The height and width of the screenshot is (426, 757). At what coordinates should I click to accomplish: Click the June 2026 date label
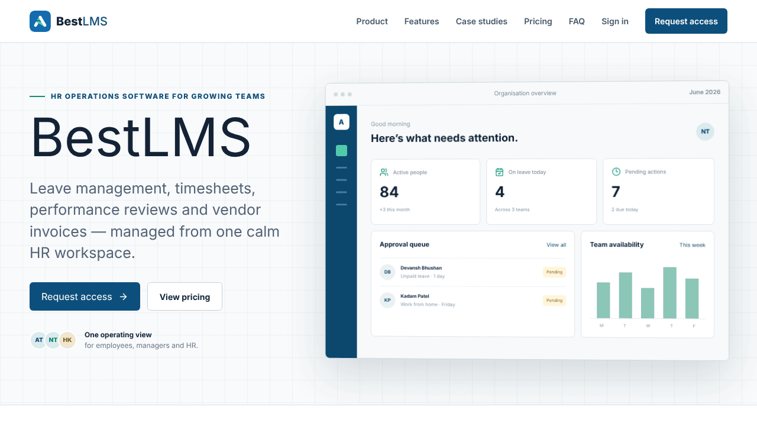click(705, 92)
